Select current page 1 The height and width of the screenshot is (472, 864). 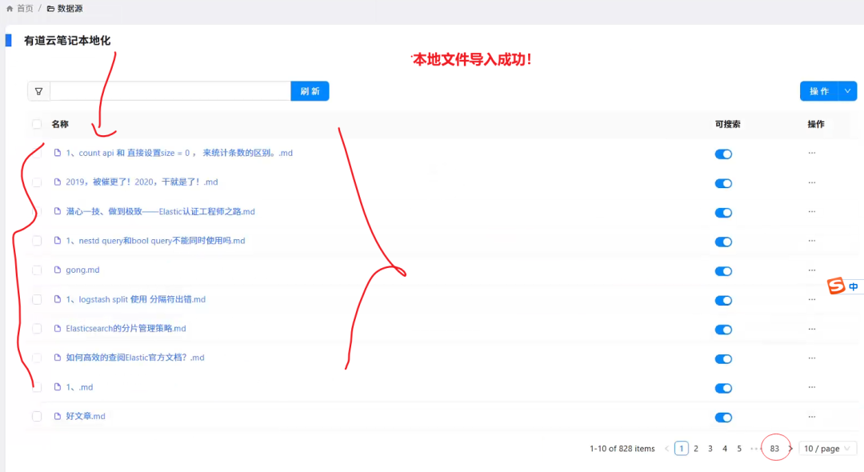(682, 449)
